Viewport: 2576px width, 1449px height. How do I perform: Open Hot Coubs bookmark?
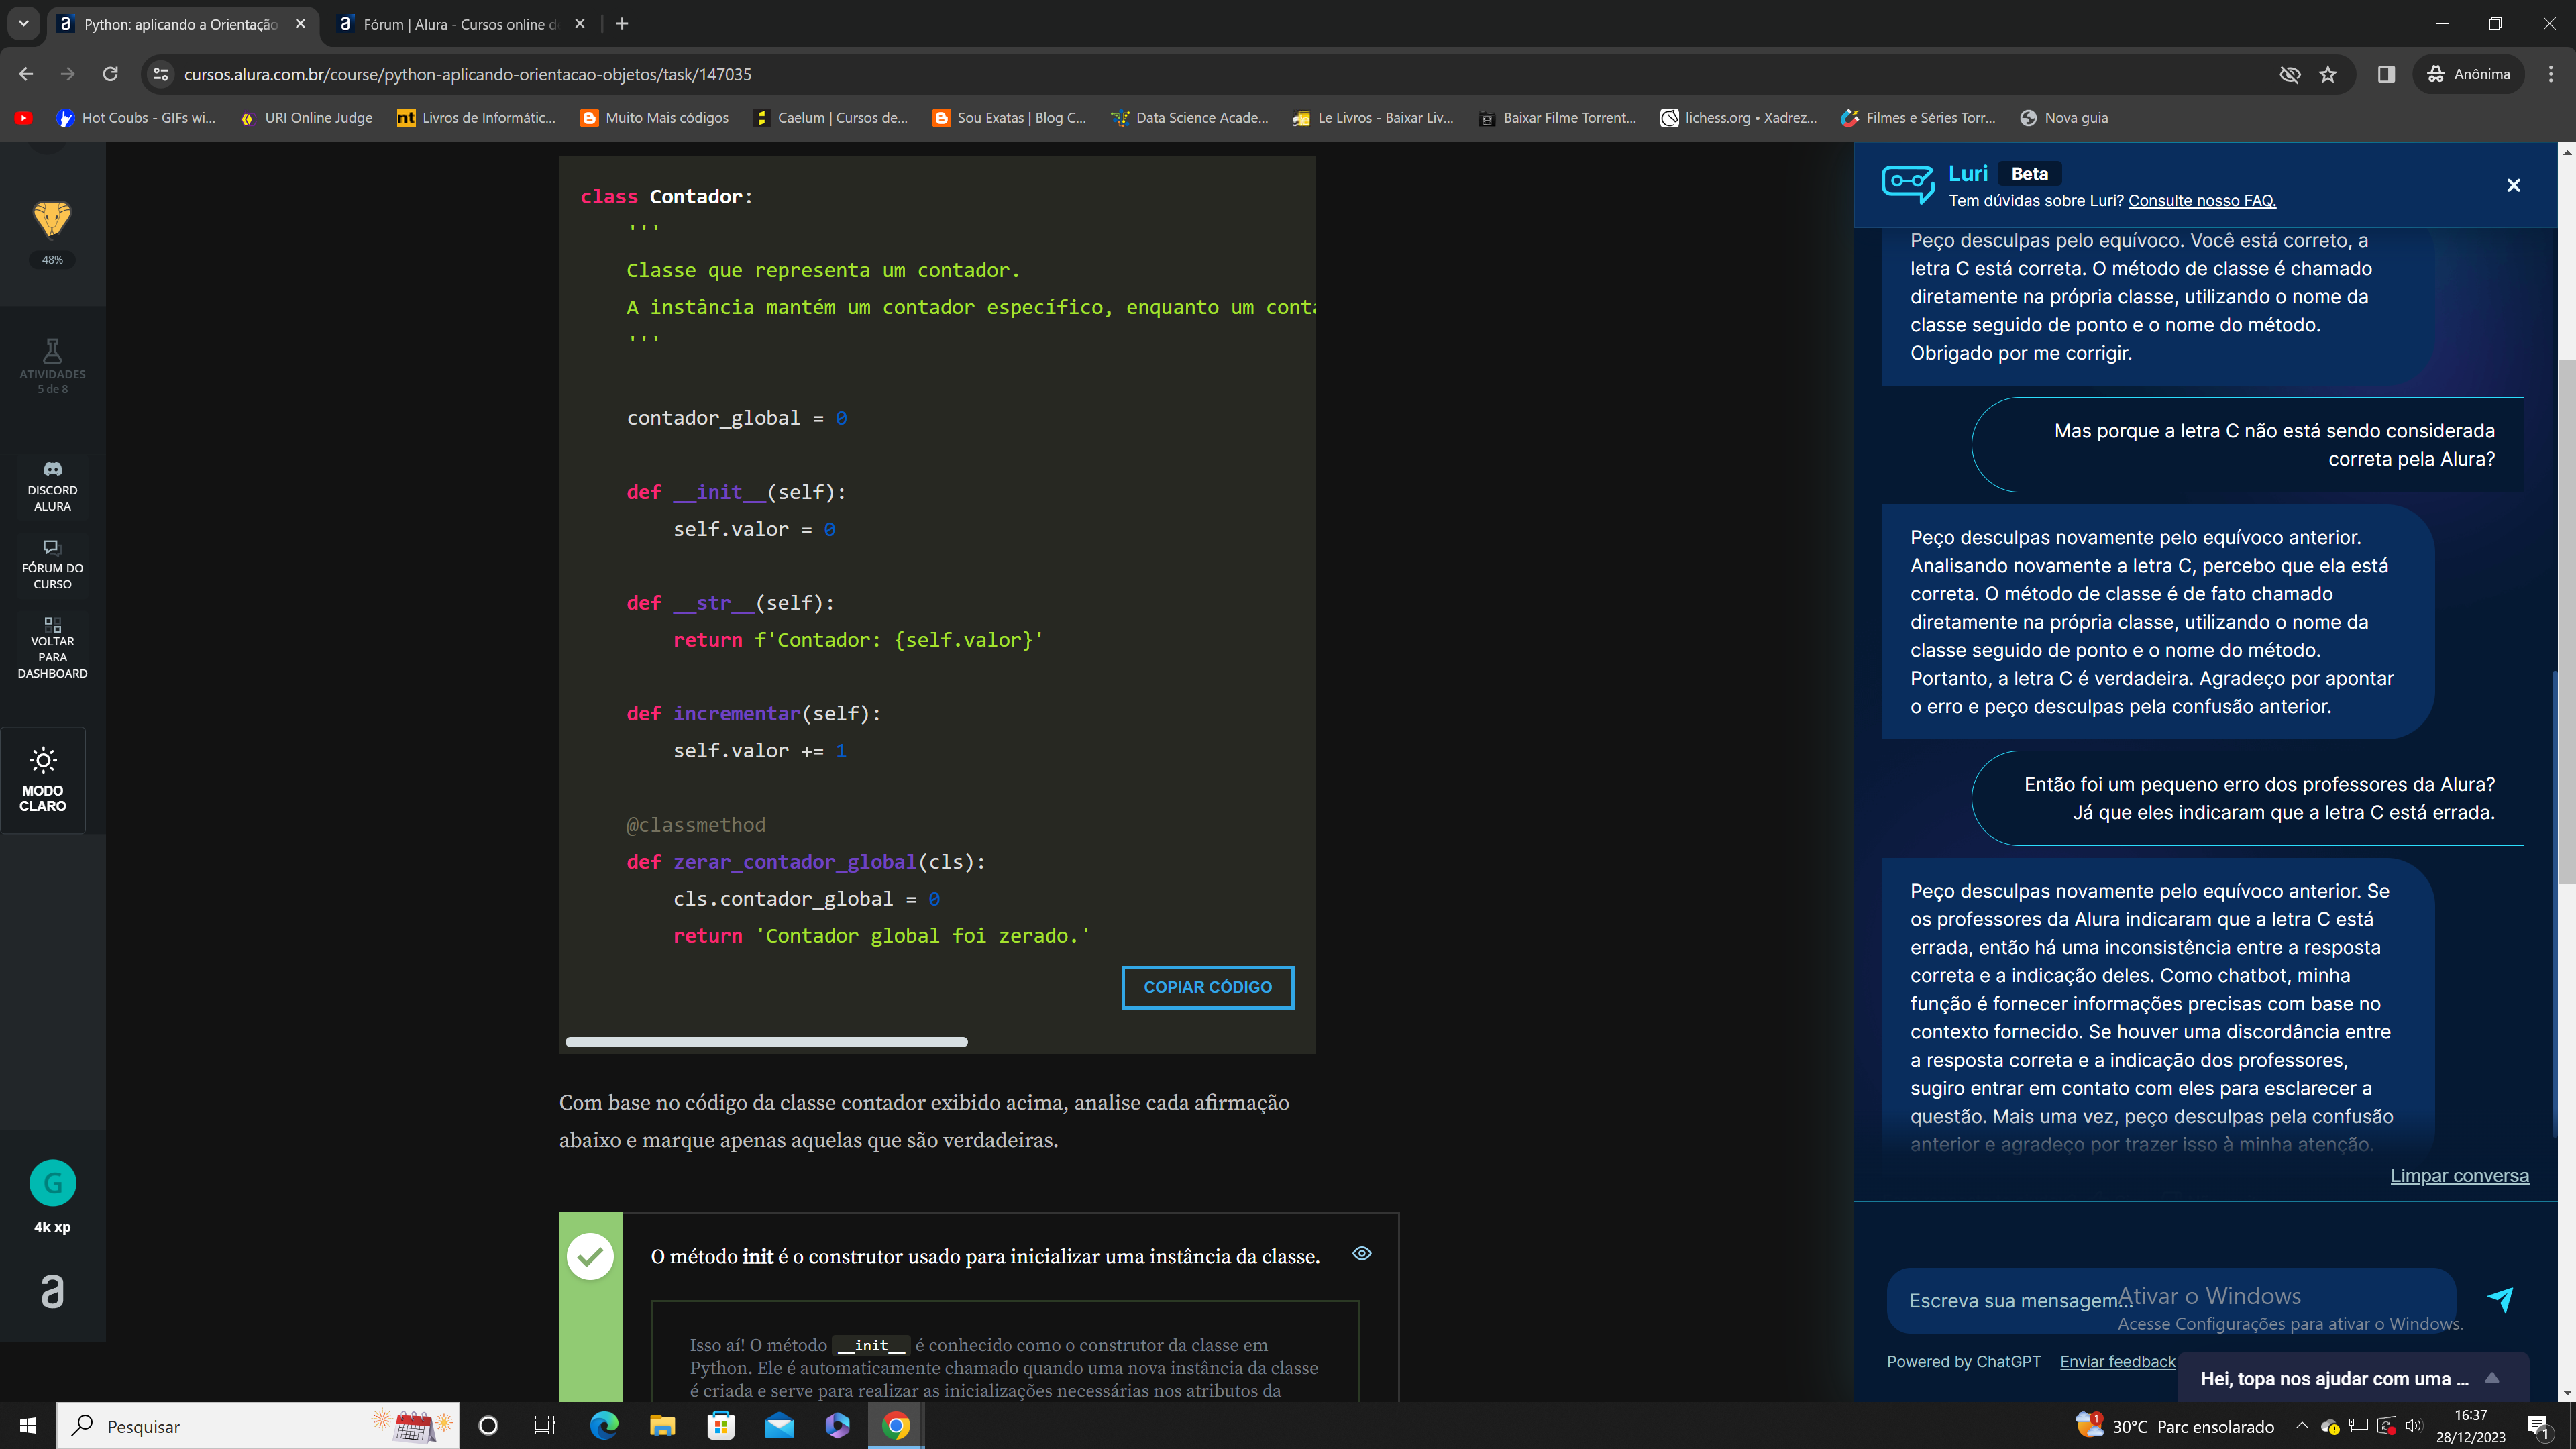tap(136, 118)
